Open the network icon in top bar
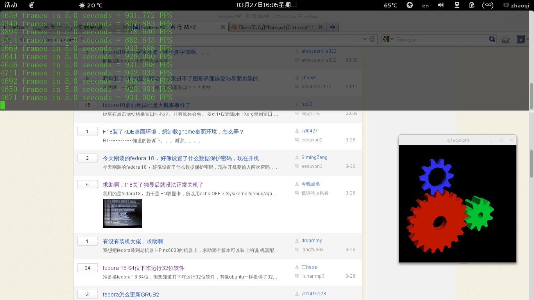This screenshot has width=534, height=300. (x=457, y=5)
